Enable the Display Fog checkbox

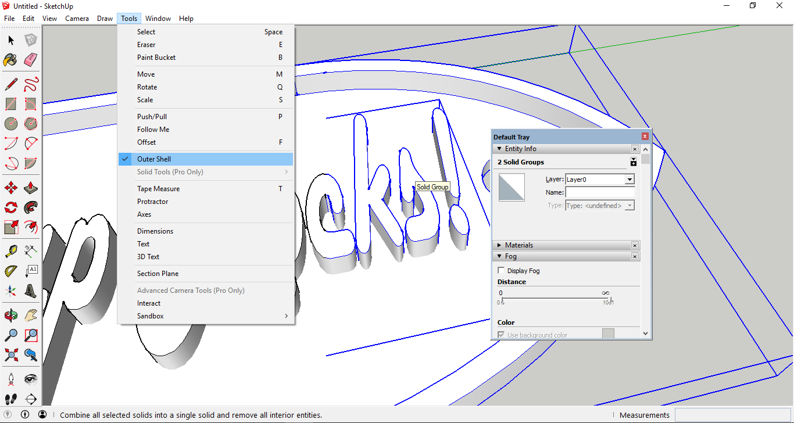click(502, 271)
